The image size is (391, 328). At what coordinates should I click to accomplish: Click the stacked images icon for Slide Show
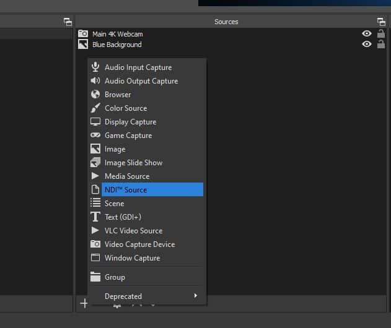(x=95, y=162)
